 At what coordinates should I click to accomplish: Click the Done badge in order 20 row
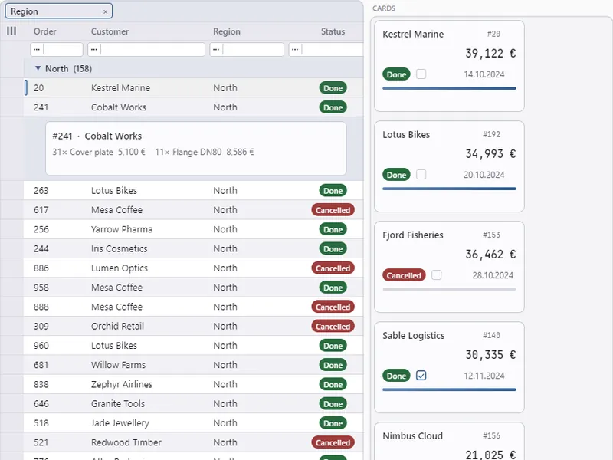333,88
